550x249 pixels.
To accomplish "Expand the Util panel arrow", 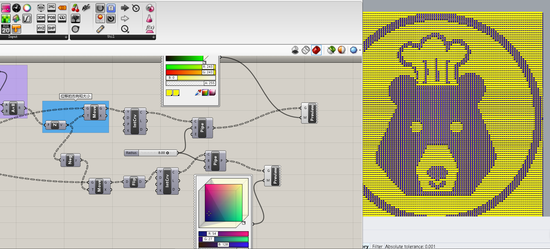I will 154,37.
